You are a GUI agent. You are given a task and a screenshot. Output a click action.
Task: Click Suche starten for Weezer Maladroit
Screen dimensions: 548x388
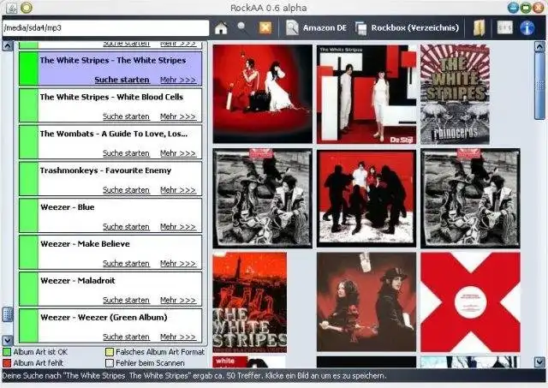click(126, 300)
